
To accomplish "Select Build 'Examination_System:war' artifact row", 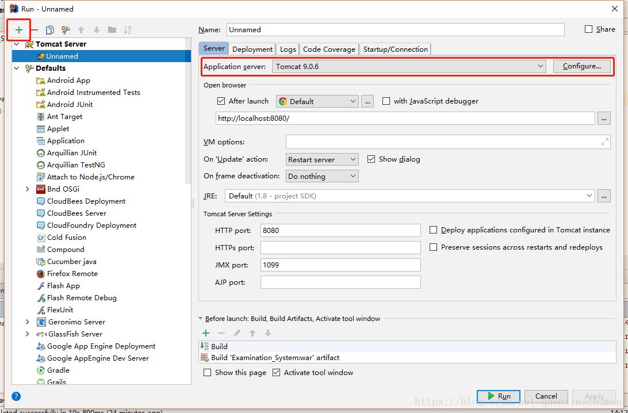I will 407,358.
